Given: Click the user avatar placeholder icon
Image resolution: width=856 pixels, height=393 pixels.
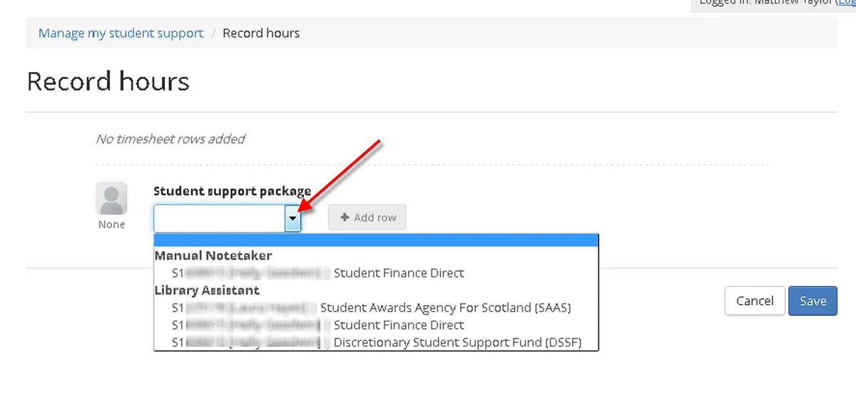Looking at the screenshot, I should 111,198.
